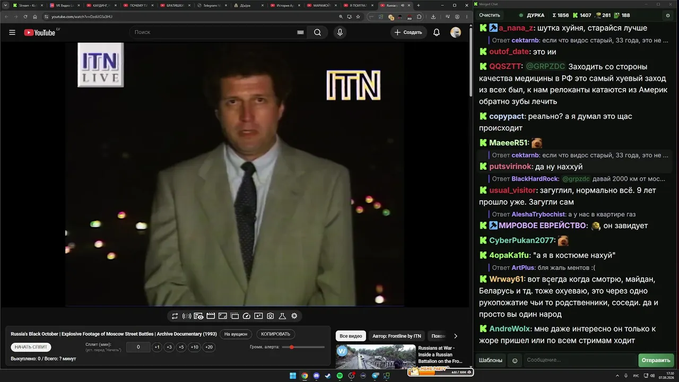Click the clapperboard icon in player toolbar

(x=211, y=316)
